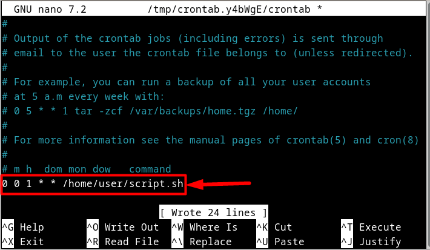Click the 'For more information' comment line

pyautogui.click(x=210, y=140)
